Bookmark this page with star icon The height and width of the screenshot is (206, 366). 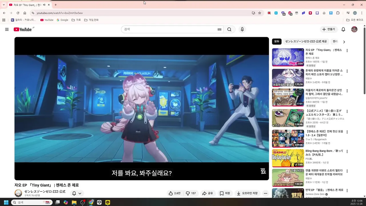(260, 13)
